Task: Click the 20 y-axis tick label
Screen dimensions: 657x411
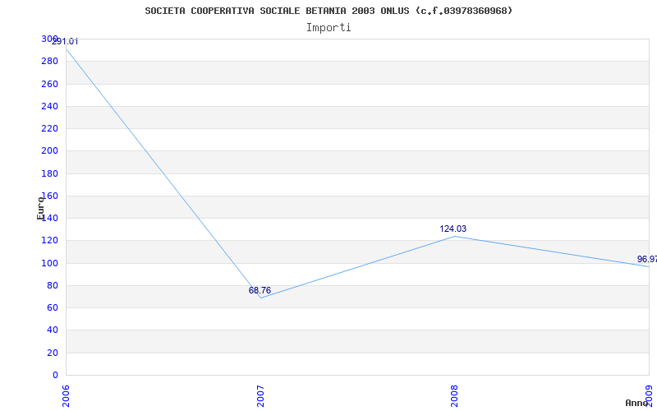Action: click(x=53, y=353)
